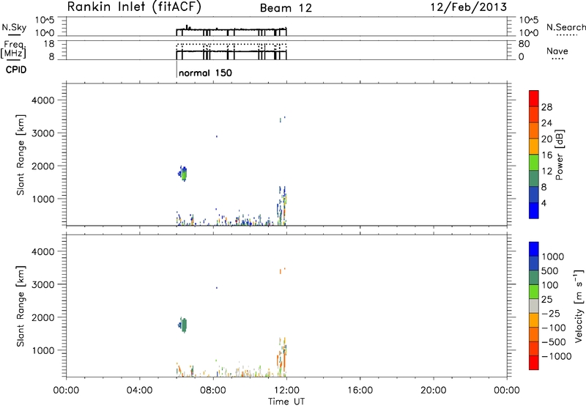Click the 'CPID' label
This screenshot has height=406, width=586.
click(16, 70)
